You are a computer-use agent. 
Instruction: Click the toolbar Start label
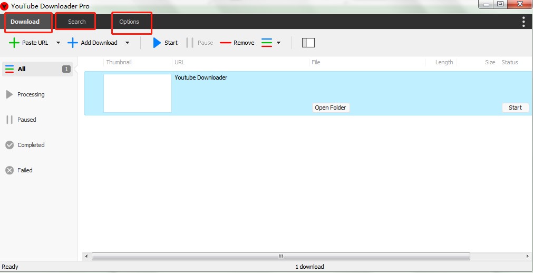[x=171, y=43]
